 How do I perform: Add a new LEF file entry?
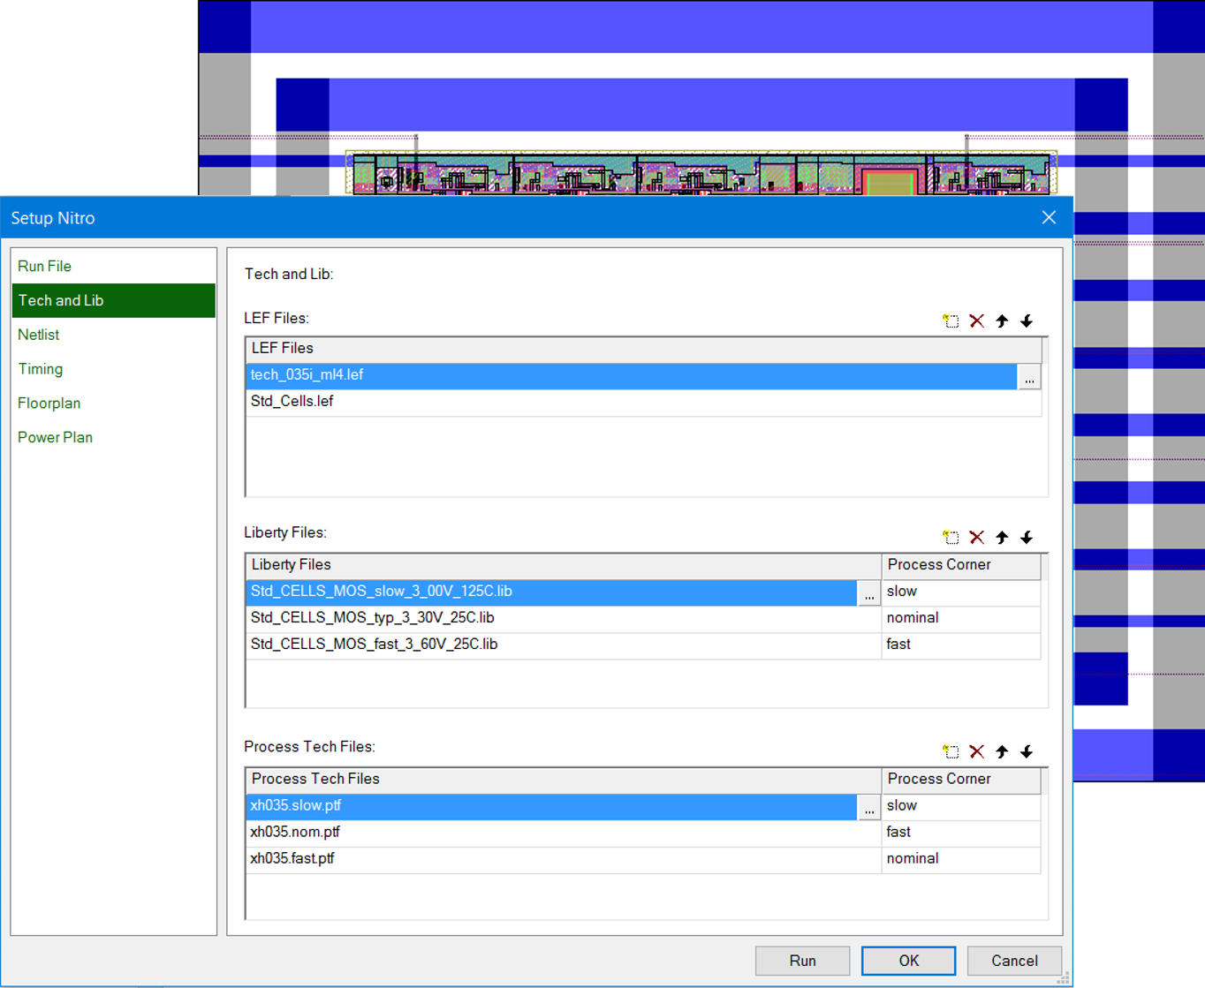tap(951, 321)
